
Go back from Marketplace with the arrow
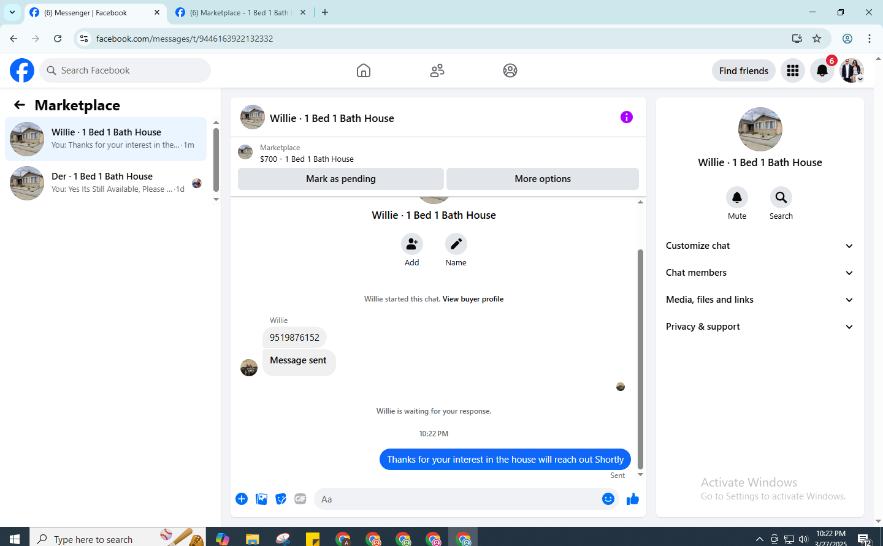point(20,105)
